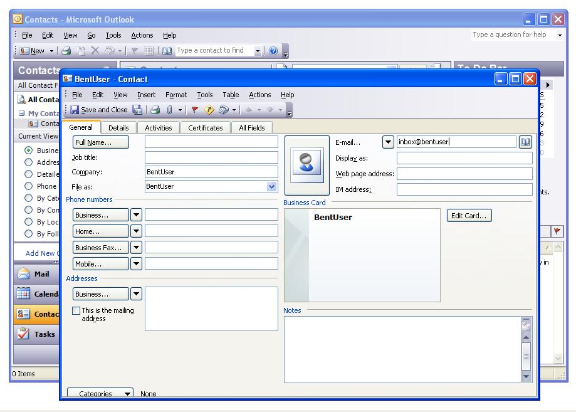576x412 pixels.
Task: Click the red flag icon in To-Do Bar
Action: coord(557,231)
